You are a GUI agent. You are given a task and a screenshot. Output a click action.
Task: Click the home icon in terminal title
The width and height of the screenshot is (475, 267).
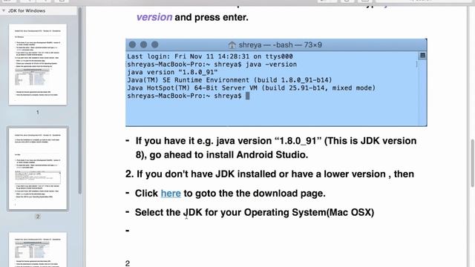pos(232,45)
